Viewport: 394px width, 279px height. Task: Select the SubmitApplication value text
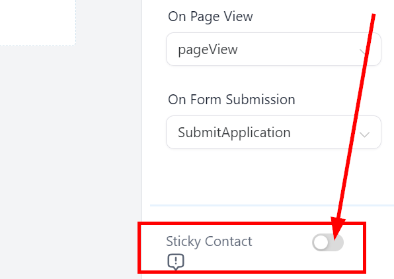[x=234, y=133]
